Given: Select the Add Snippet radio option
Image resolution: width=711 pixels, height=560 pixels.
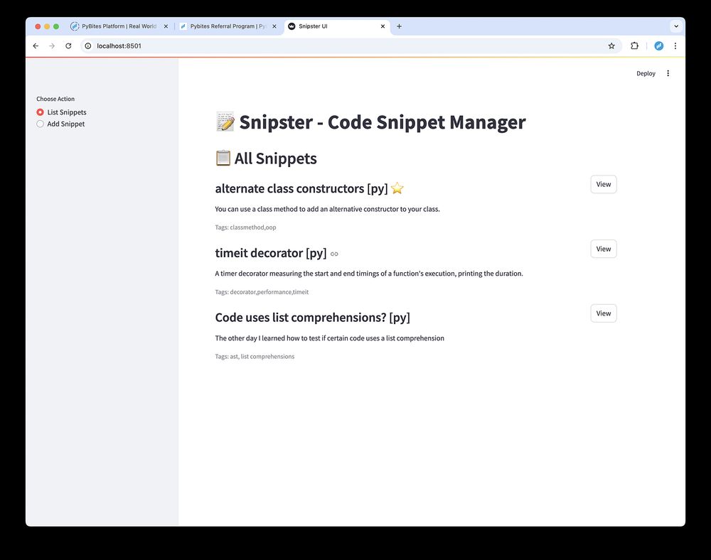Looking at the screenshot, I should 60,124.
